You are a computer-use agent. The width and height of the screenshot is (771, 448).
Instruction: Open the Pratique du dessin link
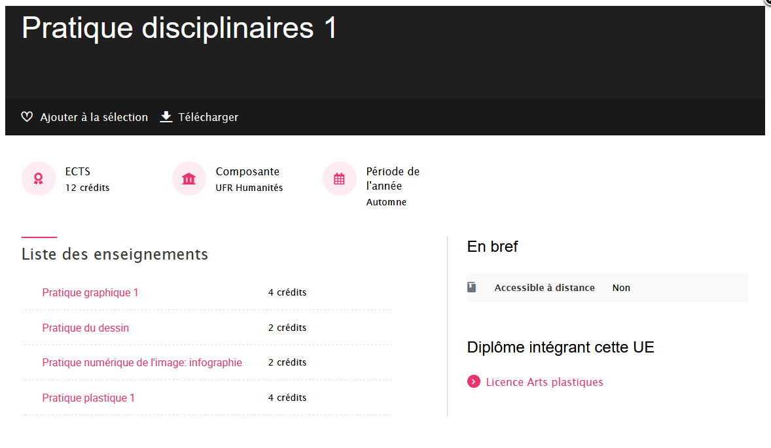86,328
